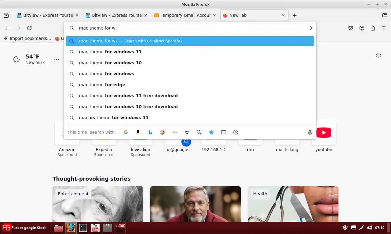Reload the current page
This screenshot has width=391, height=234.
coord(29,28)
